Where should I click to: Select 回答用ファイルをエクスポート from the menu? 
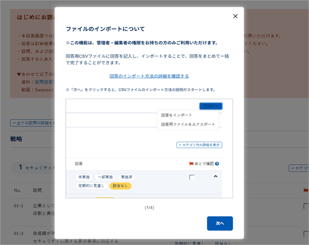pyautogui.click(x=188, y=124)
